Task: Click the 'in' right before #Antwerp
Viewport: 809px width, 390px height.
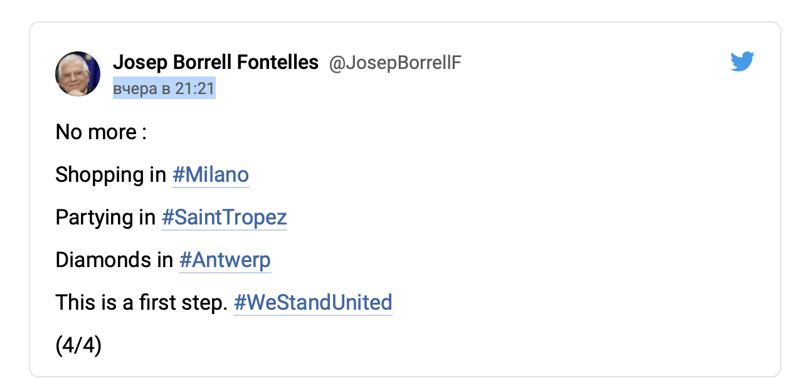Action: click(165, 260)
